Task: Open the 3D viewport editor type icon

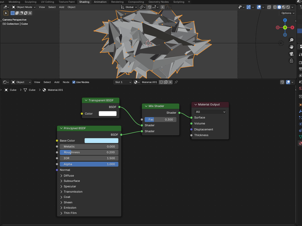Action: [6, 7]
